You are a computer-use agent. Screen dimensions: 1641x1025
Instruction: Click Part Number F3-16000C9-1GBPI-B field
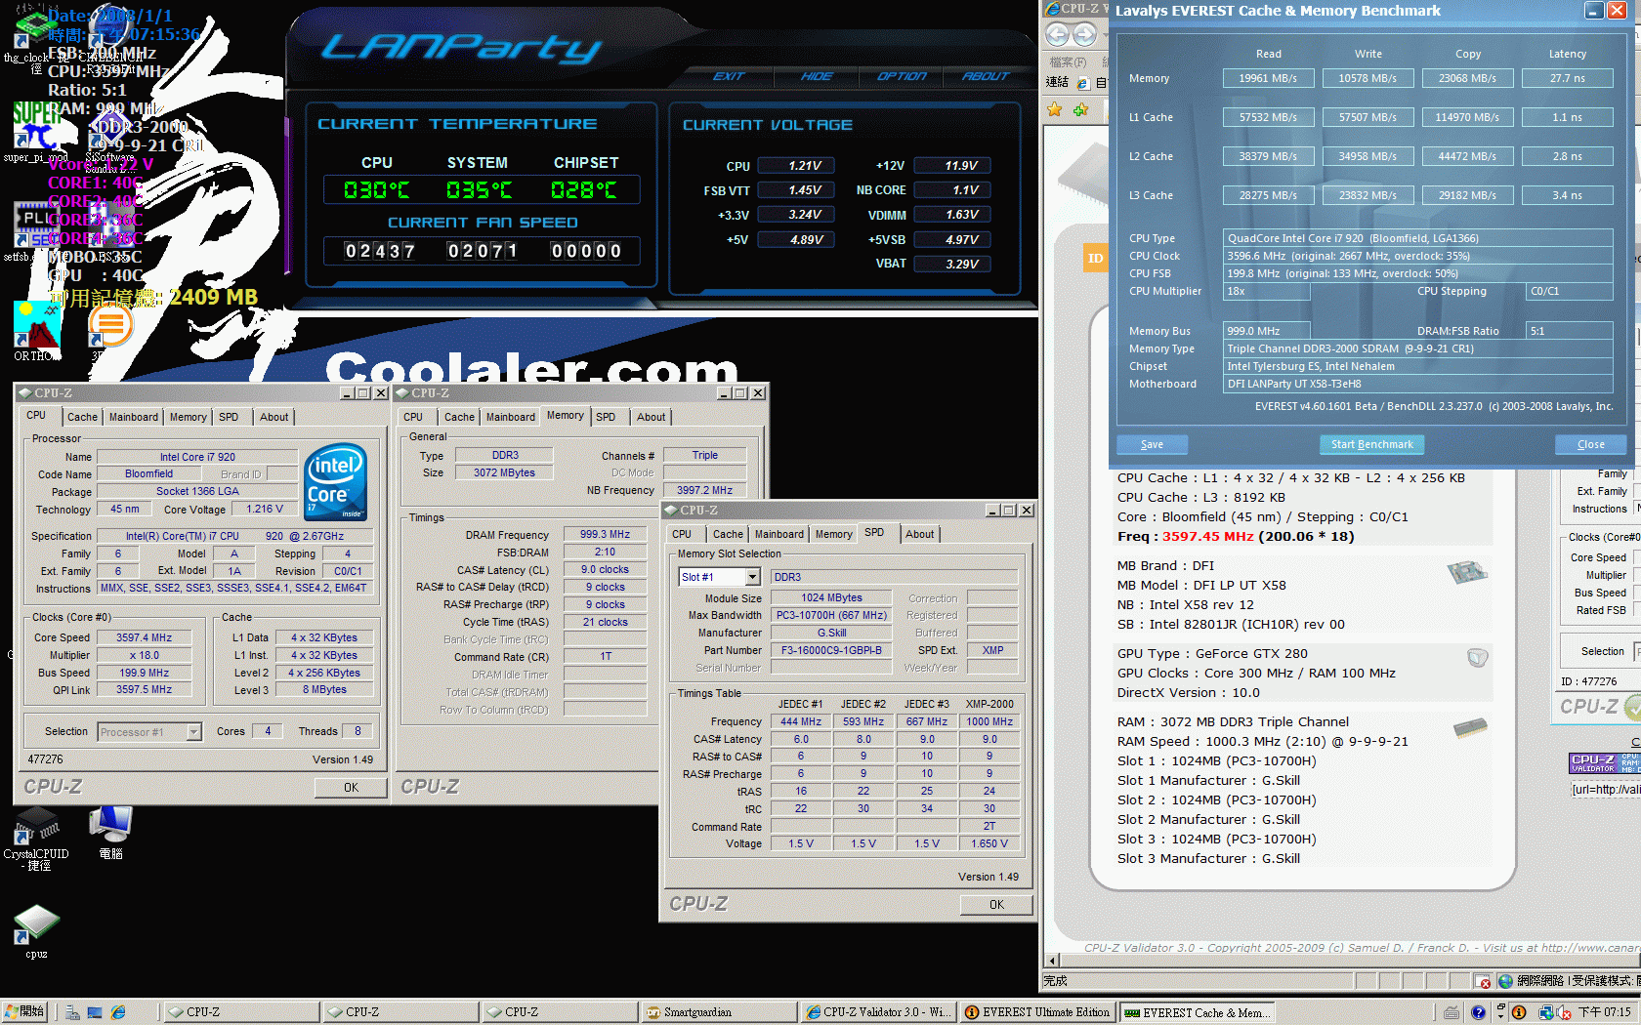click(x=831, y=650)
